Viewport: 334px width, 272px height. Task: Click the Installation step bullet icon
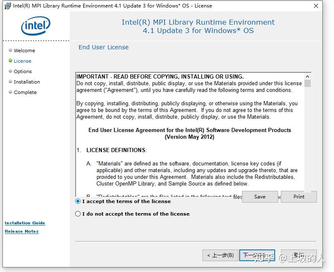pos(10,81)
